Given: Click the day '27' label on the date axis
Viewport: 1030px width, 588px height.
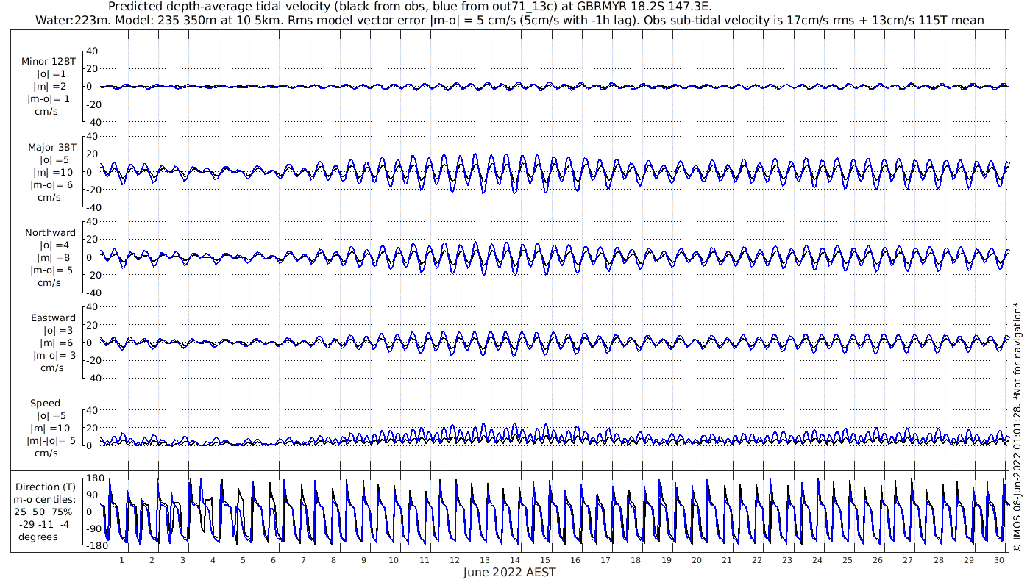Looking at the screenshot, I should (x=908, y=560).
